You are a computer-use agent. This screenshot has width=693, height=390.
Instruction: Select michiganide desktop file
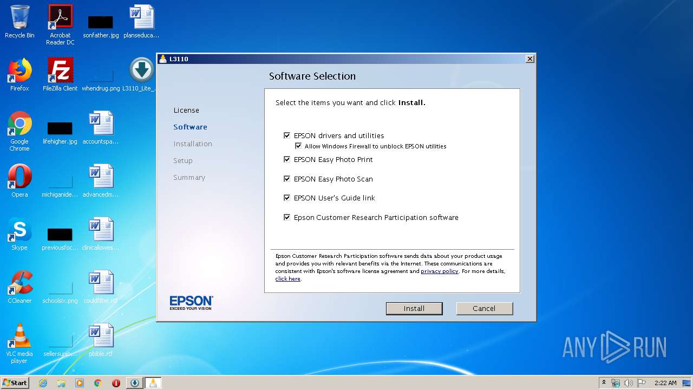coord(60,185)
